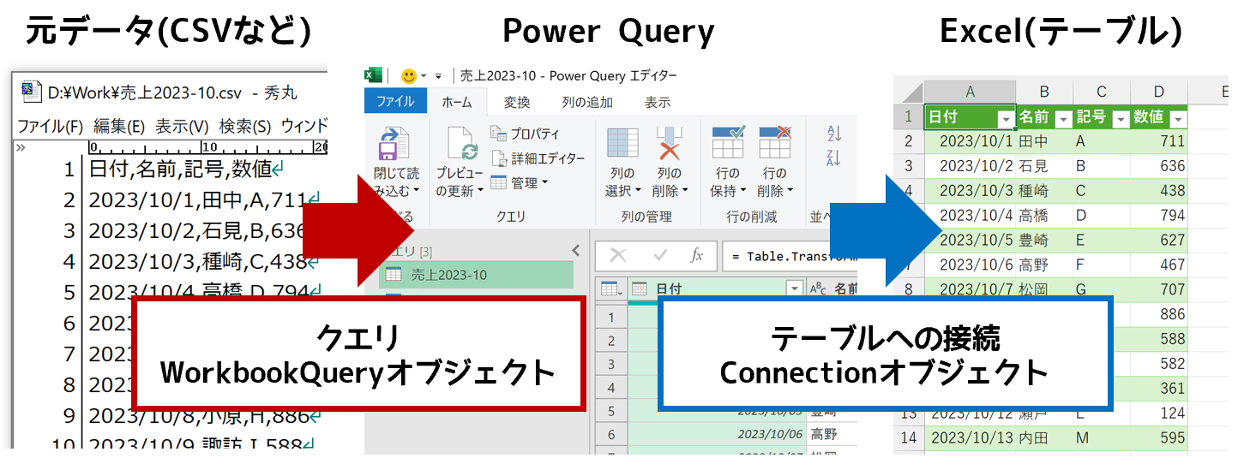
Task: Select row 14 header in Excel
Action: tap(909, 437)
